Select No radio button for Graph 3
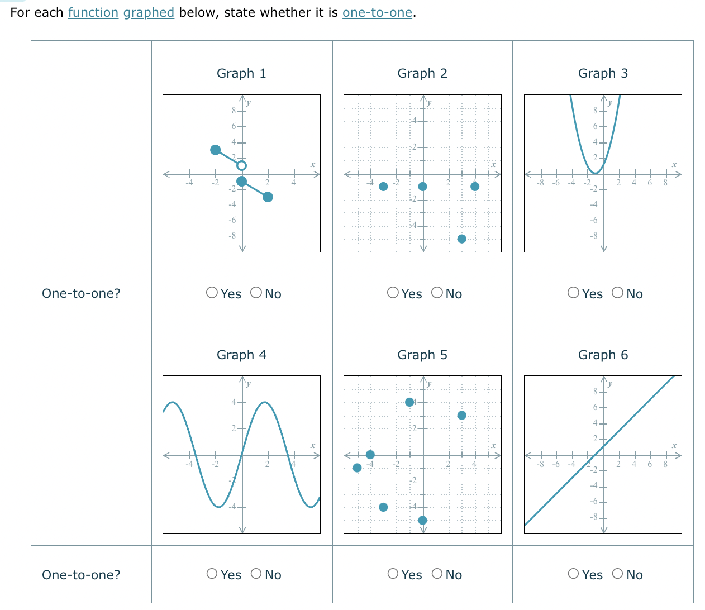The image size is (705, 610). pos(617,293)
